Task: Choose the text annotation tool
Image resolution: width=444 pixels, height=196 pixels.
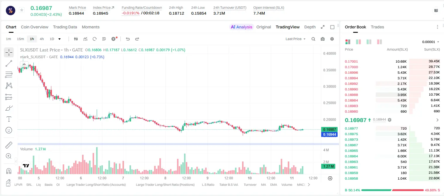Action: (x=9, y=119)
